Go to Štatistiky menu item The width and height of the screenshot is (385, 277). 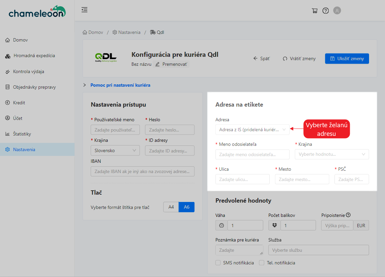click(x=22, y=134)
